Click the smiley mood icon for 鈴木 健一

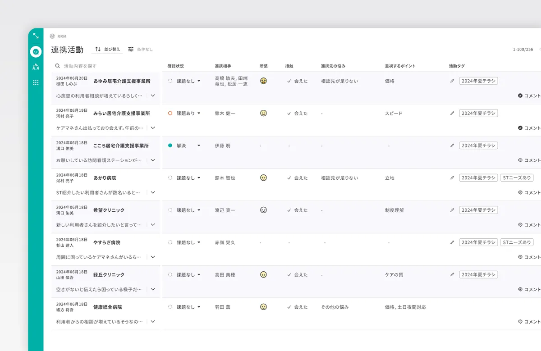(x=263, y=113)
